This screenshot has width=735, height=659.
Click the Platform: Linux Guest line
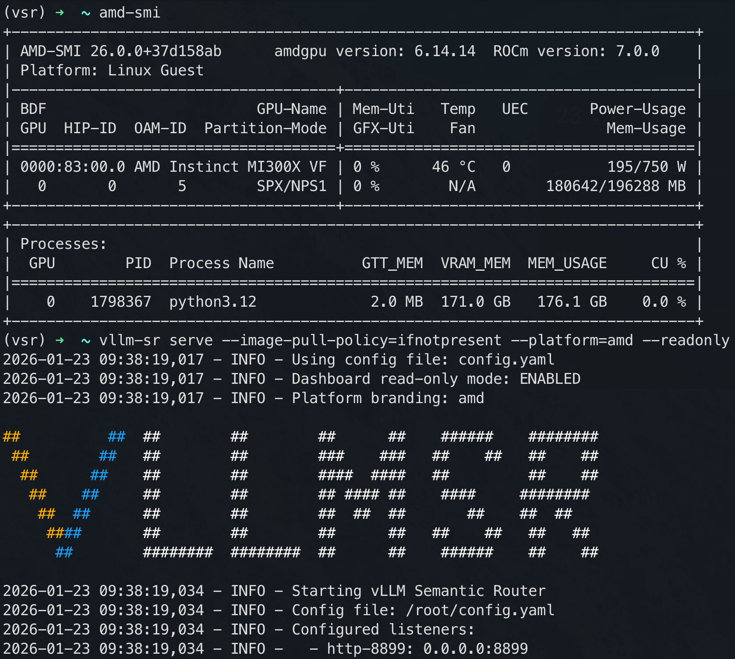point(112,71)
